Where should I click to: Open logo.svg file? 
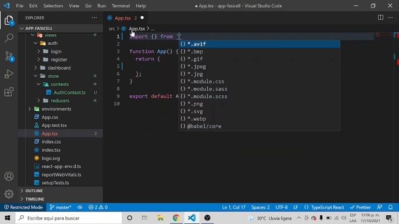(x=51, y=158)
